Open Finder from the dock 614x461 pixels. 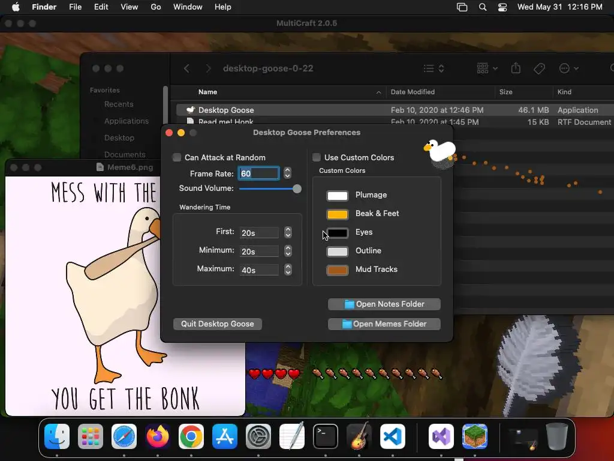57,436
